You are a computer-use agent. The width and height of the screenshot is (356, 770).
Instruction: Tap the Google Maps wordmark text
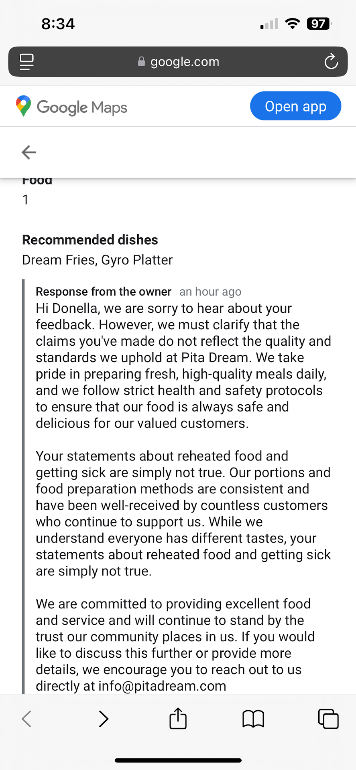(x=82, y=107)
